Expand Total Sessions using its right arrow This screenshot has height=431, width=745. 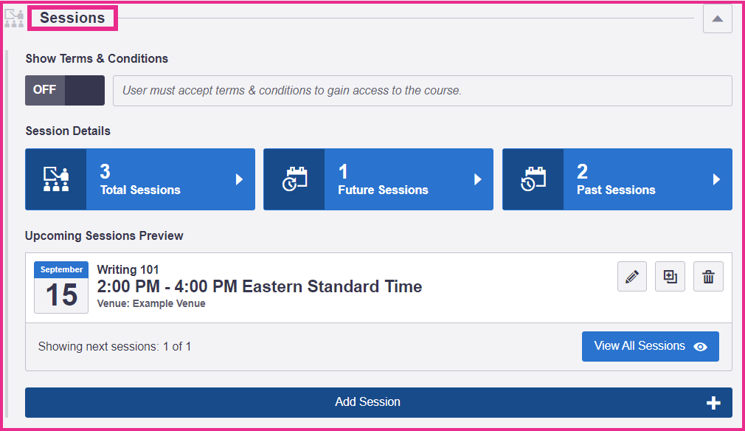tap(240, 179)
